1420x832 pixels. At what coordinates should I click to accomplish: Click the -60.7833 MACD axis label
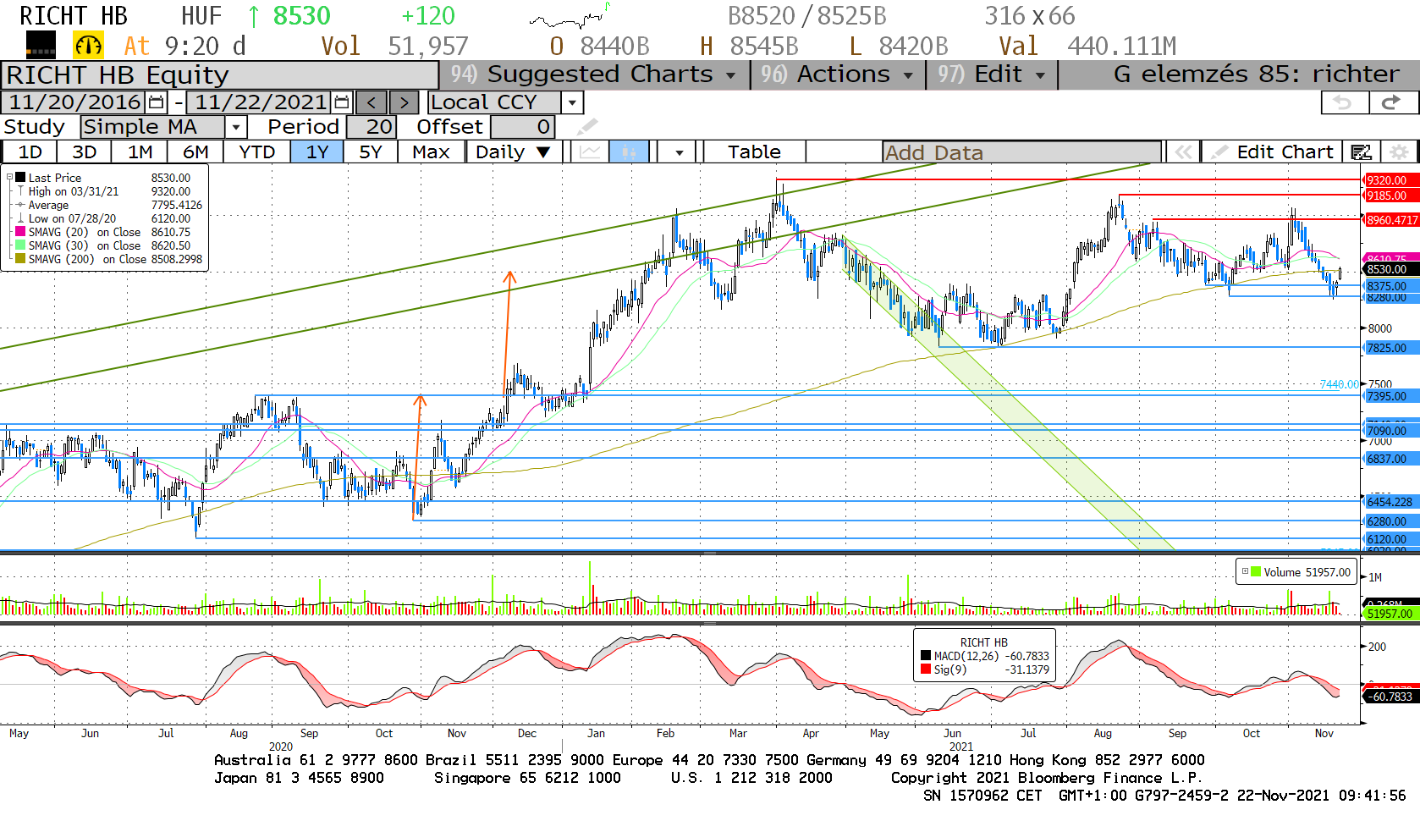1390,697
